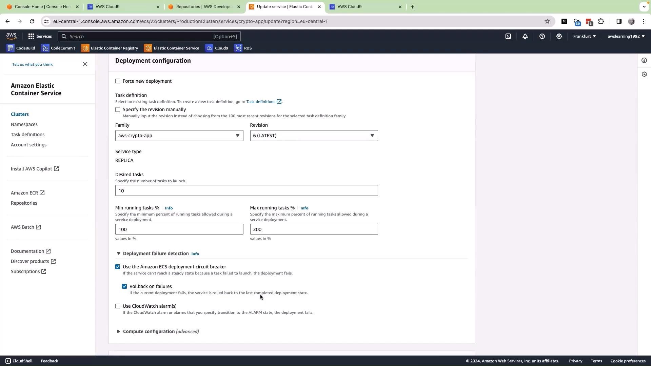Enable Specify the revision manually
The width and height of the screenshot is (651, 366).
(118, 109)
